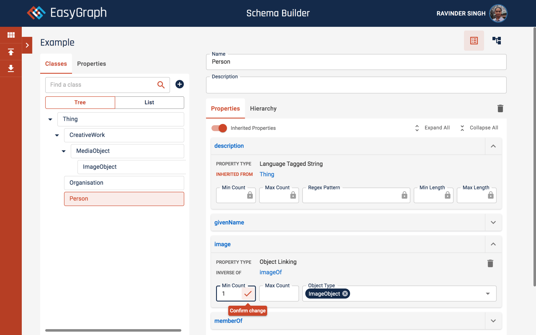Switch to the Properties tab beside Classes
Screen dimensions: 536x335
click(x=92, y=64)
